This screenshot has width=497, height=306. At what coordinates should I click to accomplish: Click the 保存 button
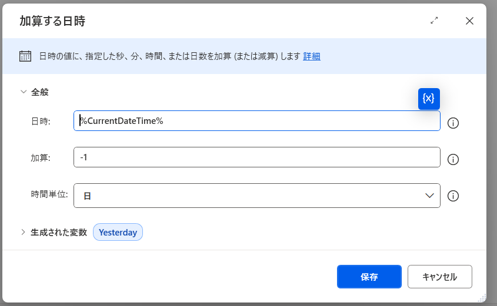click(x=369, y=277)
